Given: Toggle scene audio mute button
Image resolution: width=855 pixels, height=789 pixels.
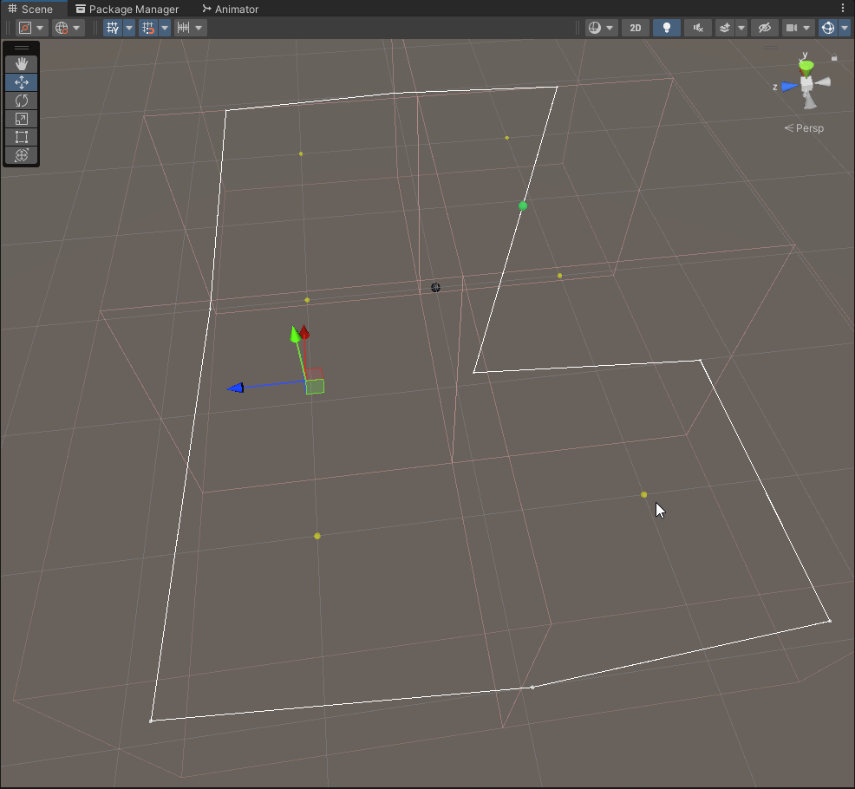Looking at the screenshot, I should pyautogui.click(x=697, y=28).
